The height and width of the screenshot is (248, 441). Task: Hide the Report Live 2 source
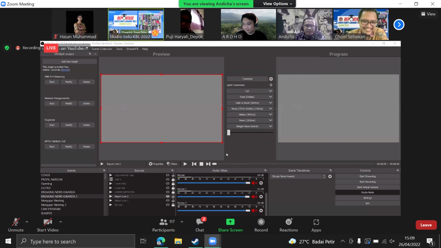[x=167, y=196]
